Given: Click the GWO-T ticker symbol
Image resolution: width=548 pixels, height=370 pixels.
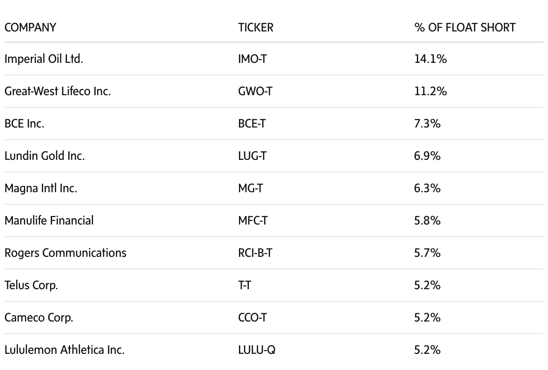Looking at the screenshot, I should (255, 91).
